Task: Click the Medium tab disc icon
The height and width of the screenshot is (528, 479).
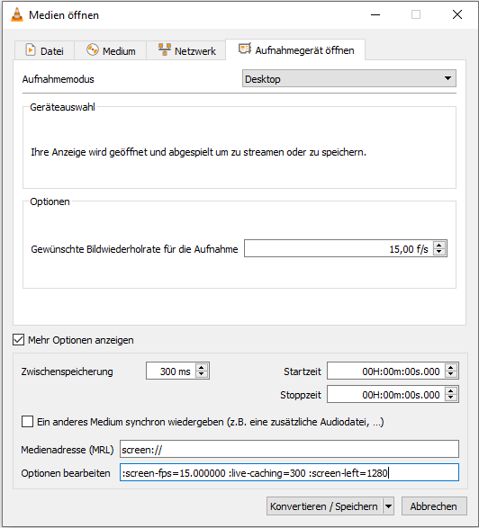Action: coord(93,49)
